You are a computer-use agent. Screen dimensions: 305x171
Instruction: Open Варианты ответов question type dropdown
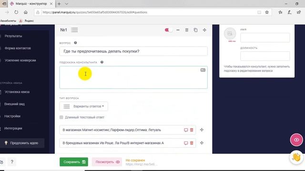pyautogui.click(x=84, y=106)
